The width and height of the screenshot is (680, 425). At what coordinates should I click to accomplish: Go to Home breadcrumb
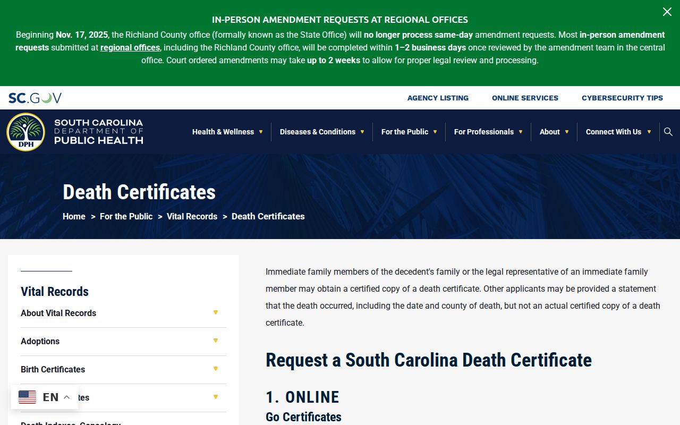[74, 216]
